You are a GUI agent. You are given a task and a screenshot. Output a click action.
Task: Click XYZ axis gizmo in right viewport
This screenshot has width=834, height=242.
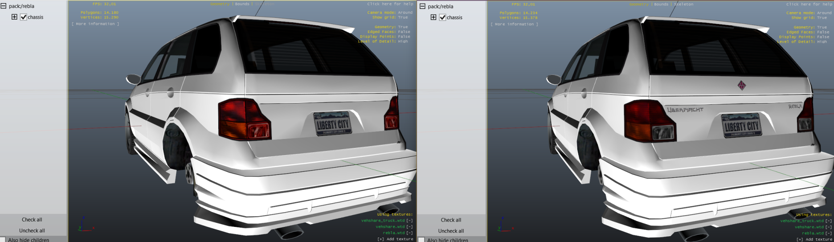pos(503,225)
